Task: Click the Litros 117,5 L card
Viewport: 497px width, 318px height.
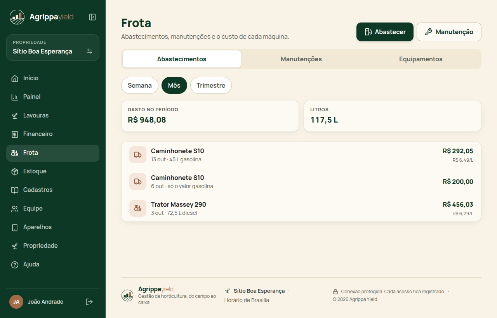Action: tap(393, 116)
